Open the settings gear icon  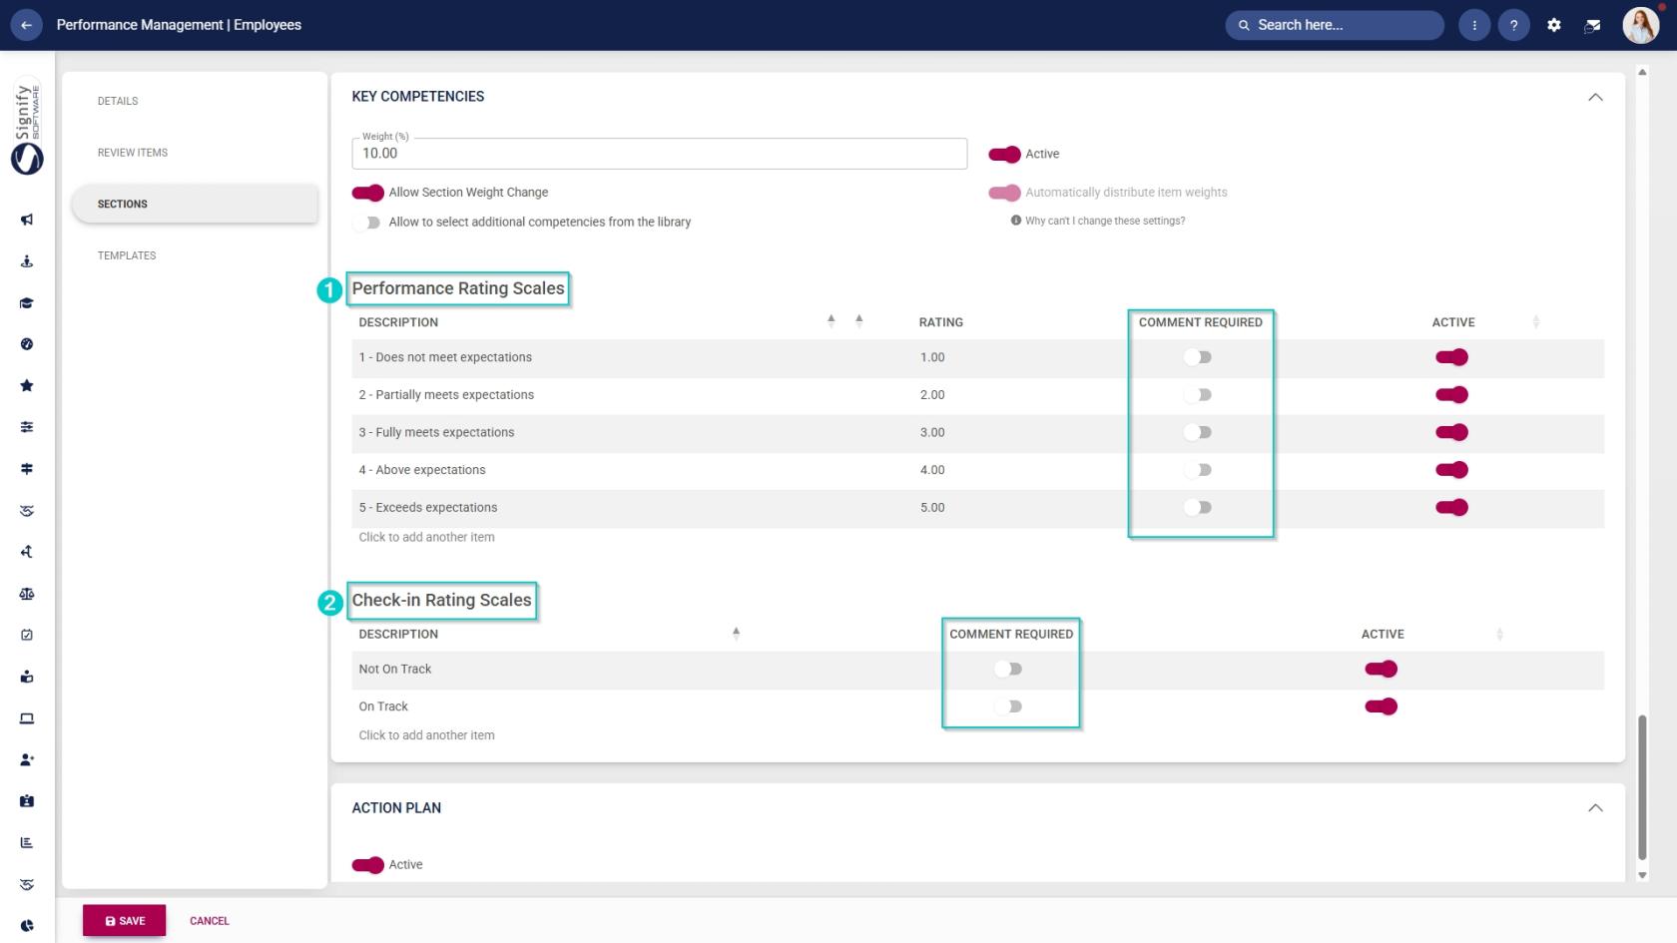(x=1553, y=25)
